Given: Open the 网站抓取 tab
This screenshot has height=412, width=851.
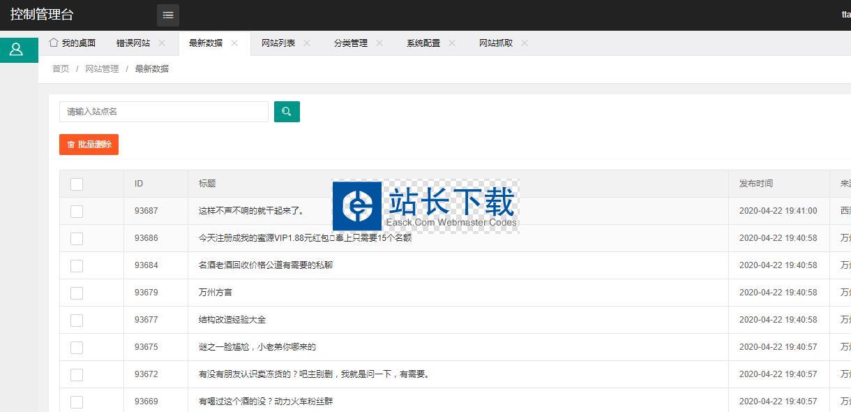Looking at the screenshot, I should point(496,43).
